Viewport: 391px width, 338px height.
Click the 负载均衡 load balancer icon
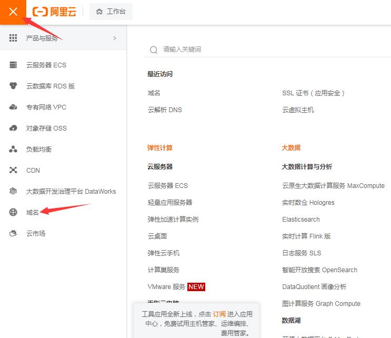(x=13, y=149)
